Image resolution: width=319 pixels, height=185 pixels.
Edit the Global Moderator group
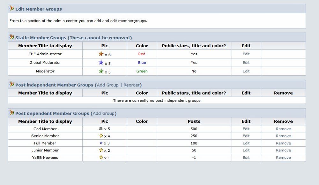pos(246,63)
